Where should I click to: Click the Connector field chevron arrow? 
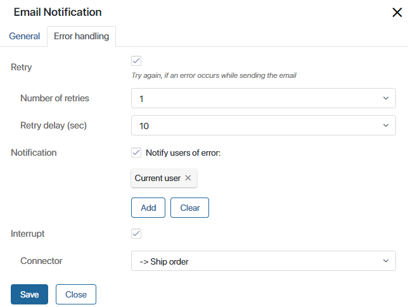click(386, 261)
